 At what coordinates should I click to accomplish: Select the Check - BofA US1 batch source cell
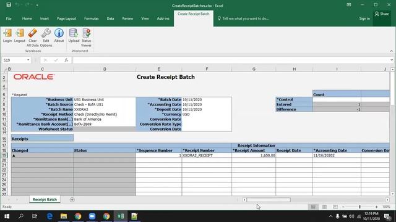pyautogui.click(x=105, y=104)
